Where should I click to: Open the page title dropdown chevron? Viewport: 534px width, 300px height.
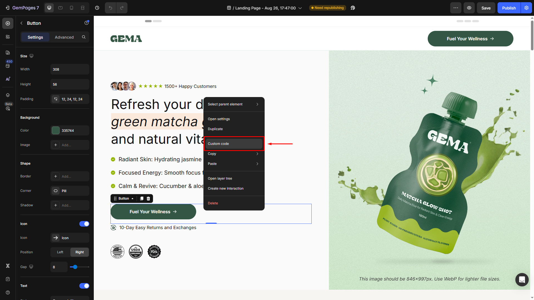click(300, 8)
